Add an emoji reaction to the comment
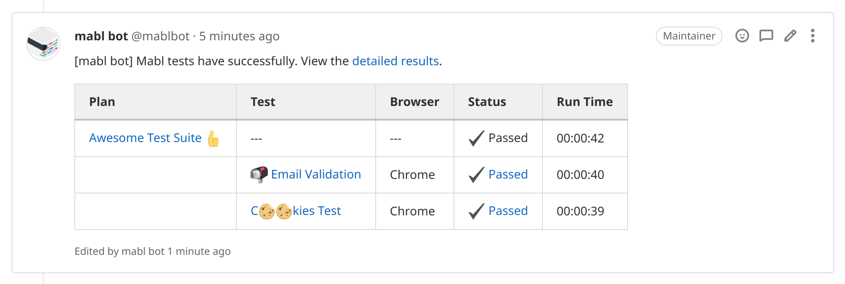 click(742, 36)
